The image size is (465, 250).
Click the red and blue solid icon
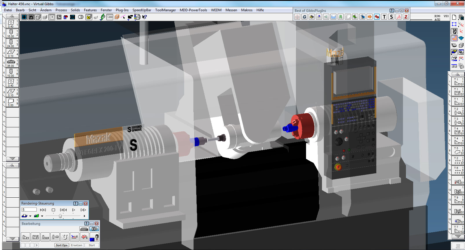coord(66,17)
